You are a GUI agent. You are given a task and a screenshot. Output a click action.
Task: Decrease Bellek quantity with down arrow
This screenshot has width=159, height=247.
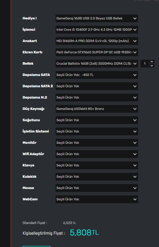152,65
